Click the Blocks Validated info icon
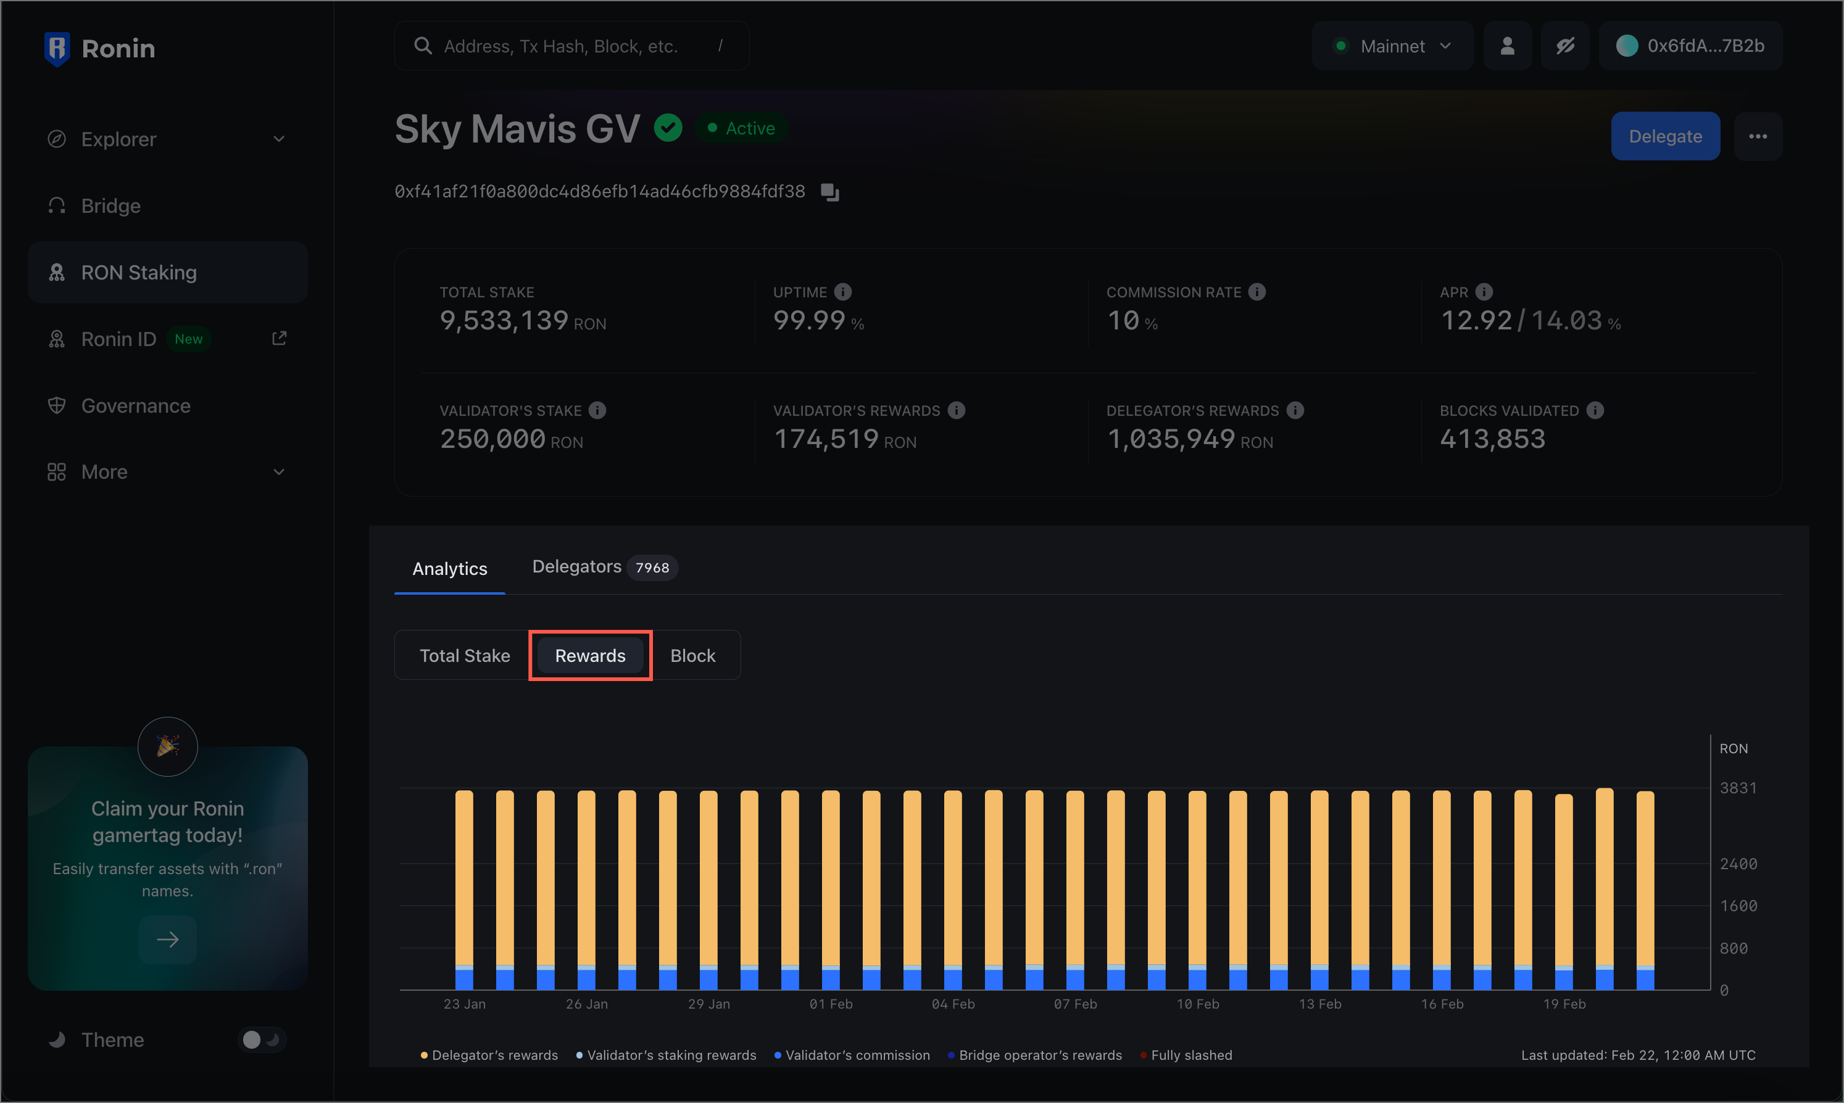The height and width of the screenshot is (1103, 1844). point(1595,410)
